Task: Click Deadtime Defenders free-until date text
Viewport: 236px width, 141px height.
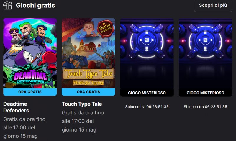Action: [24, 128]
